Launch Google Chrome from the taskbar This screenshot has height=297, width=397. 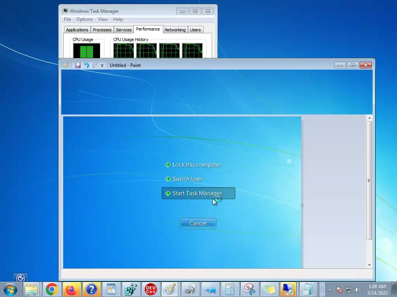(x=52, y=289)
